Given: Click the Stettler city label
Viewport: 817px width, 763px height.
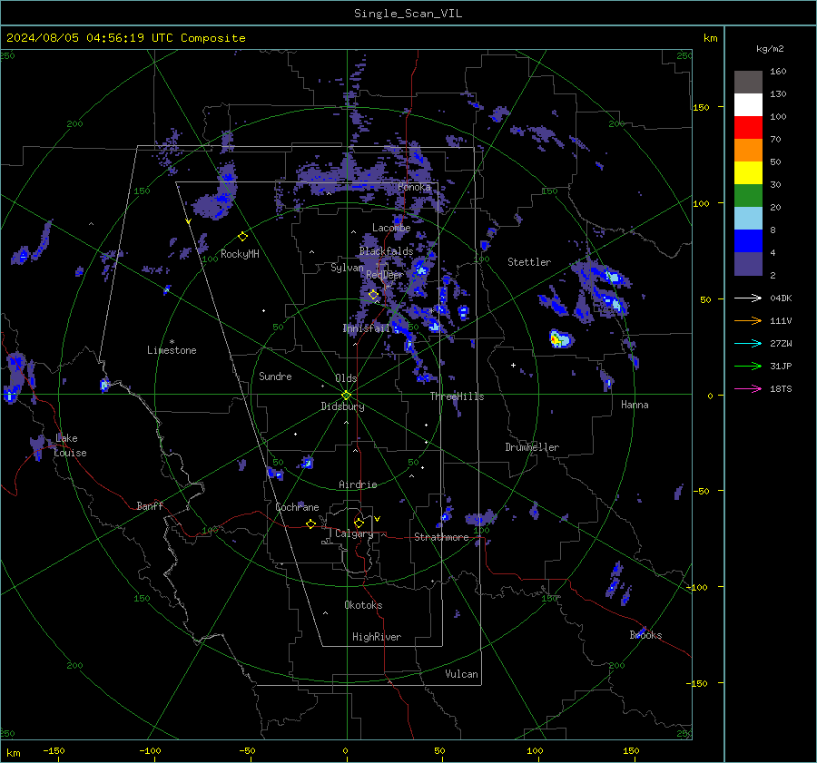Looking at the screenshot, I should 529,262.
